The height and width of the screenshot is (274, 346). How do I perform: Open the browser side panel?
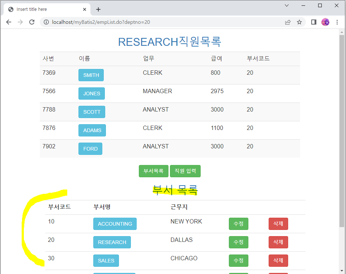(x=313, y=22)
